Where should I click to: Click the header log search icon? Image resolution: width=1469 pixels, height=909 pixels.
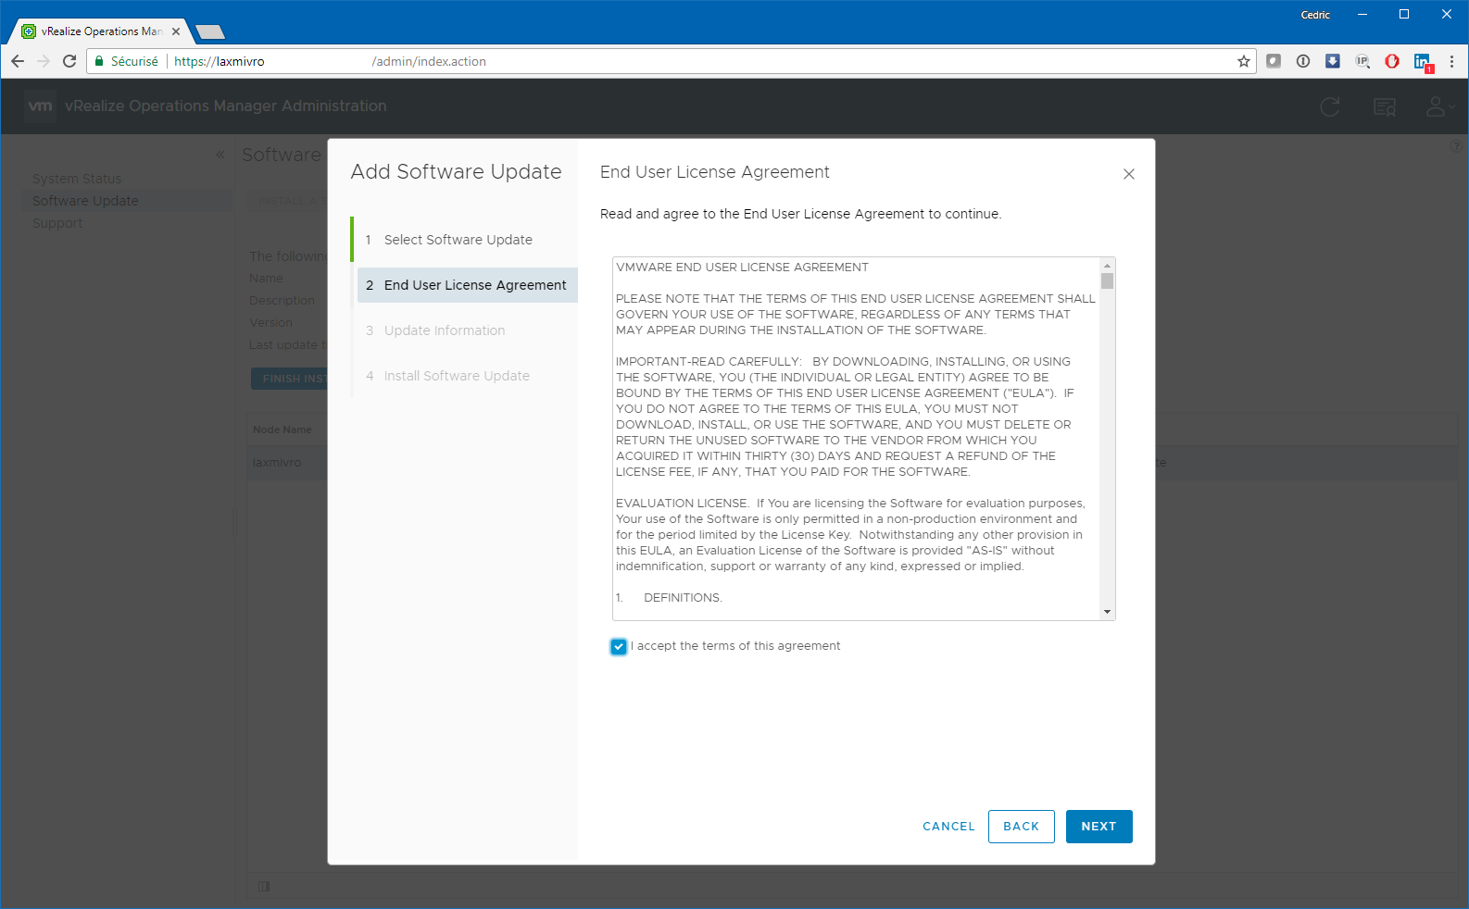pos(1385,107)
